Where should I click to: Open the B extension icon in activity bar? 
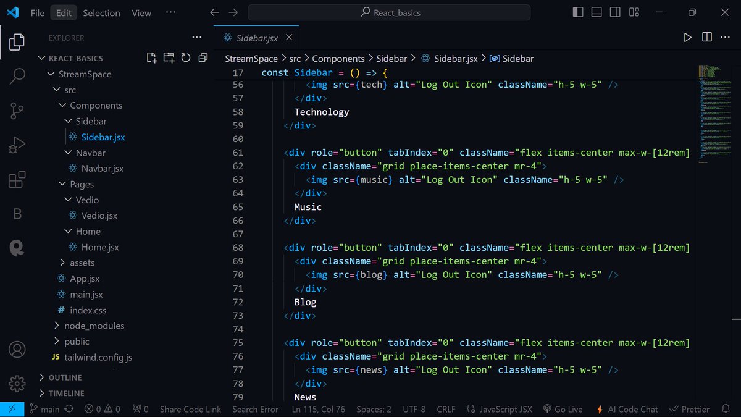pos(17,214)
